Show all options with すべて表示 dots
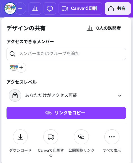Screen dimensions: 133x163 (112, 137)
